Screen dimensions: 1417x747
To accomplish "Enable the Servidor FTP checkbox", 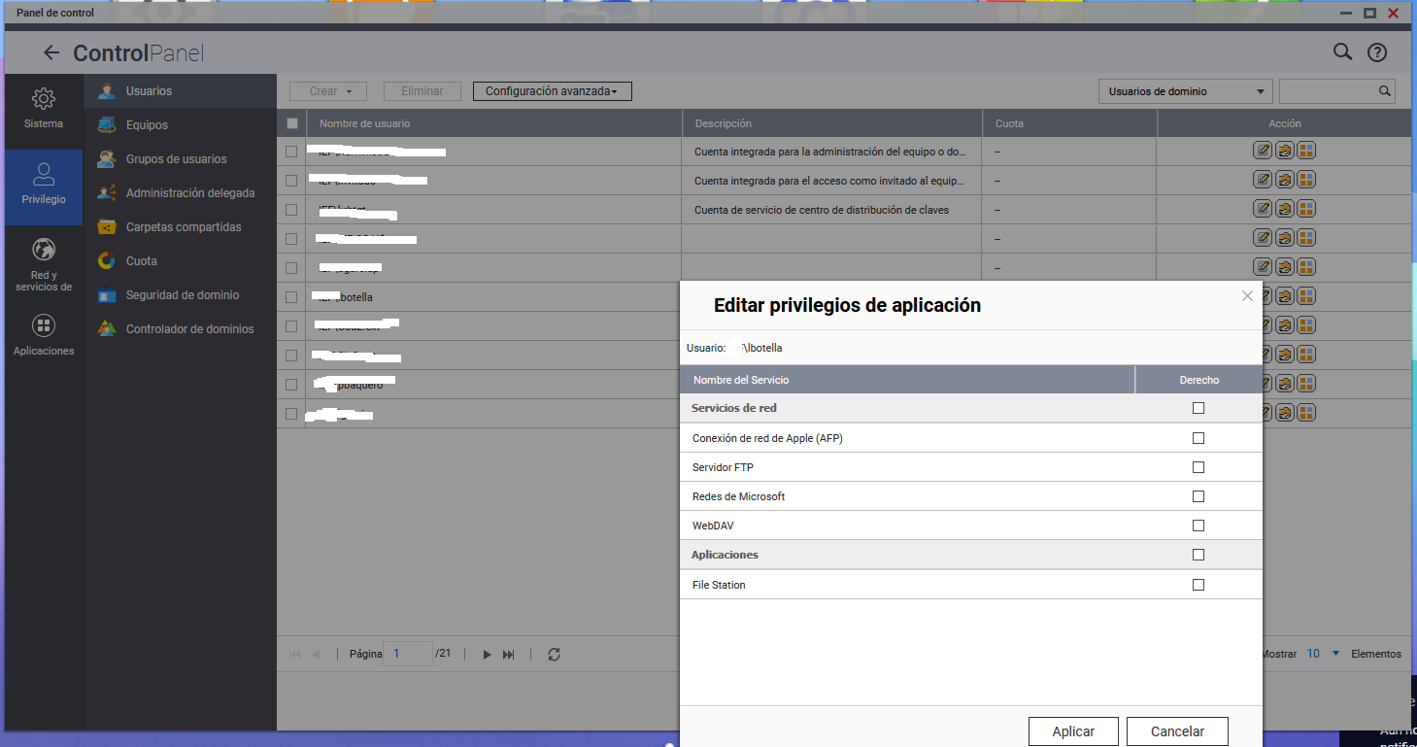I will pyautogui.click(x=1198, y=467).
